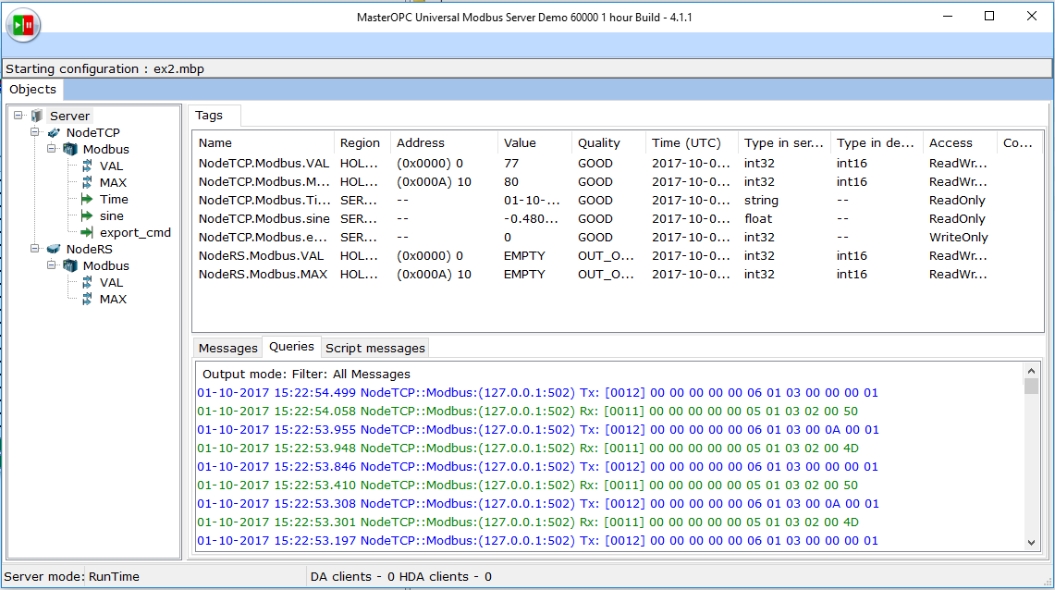The height and width of the screenshot is (590, 1055).
Task: Click the query log entry at 15:22:54.499
Action: coord(537,392)
